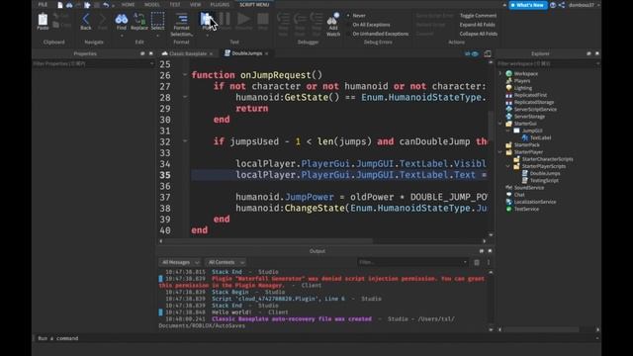The image size is (633, 356).
Task: Toggle the code fold arrow at line 26
Action: 185,75
